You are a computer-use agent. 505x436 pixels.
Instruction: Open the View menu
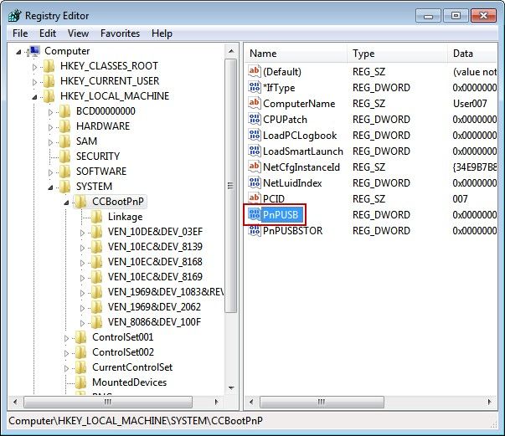(78, 33)
